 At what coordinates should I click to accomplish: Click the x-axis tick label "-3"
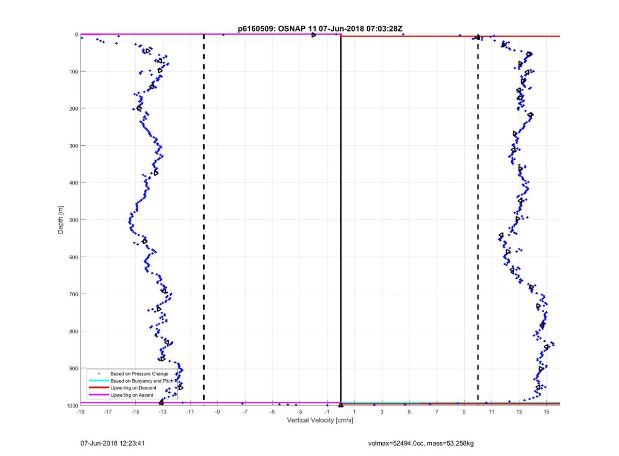click(299, 412)
